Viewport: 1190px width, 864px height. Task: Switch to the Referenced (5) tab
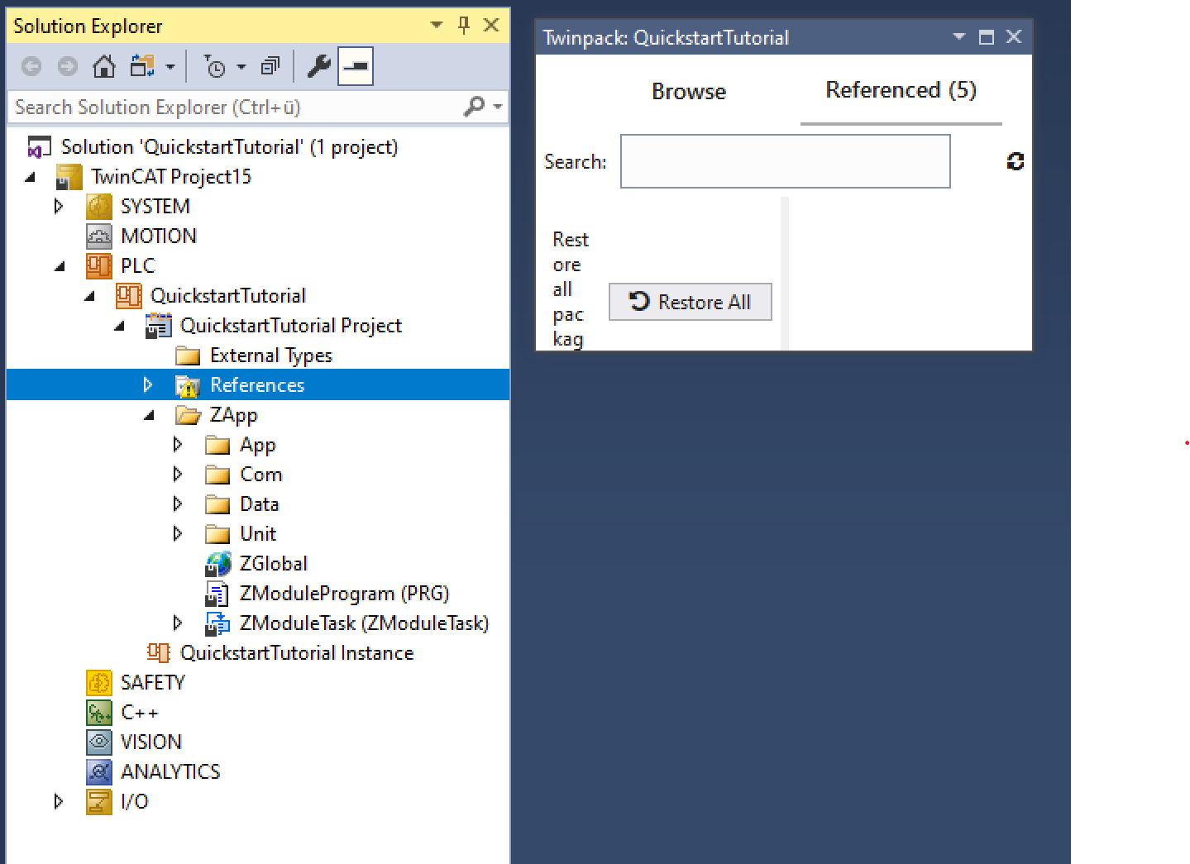901,89
